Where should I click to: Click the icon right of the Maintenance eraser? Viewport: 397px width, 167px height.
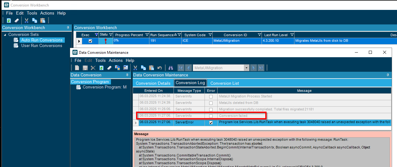[x=117, y=68]
